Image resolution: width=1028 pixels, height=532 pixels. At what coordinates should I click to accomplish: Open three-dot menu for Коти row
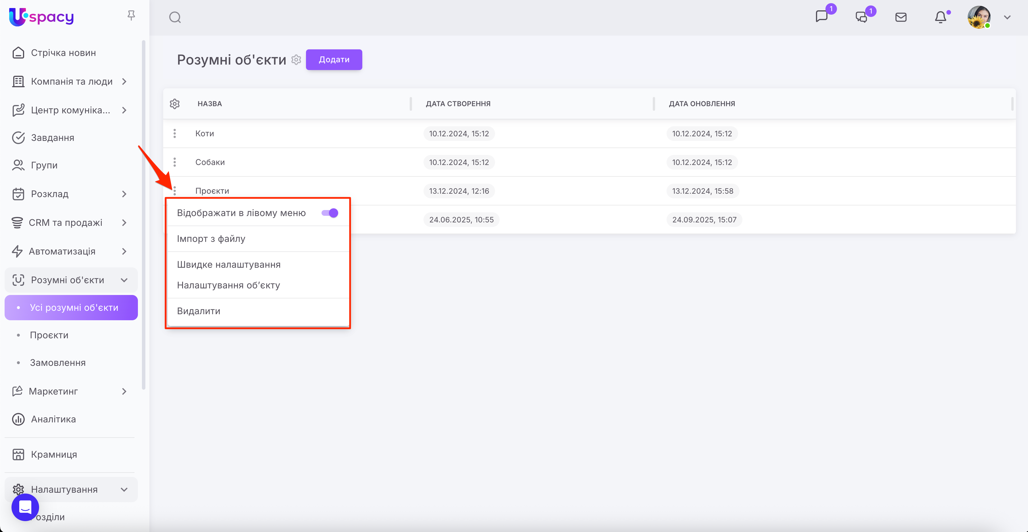(x=174, y=133)
